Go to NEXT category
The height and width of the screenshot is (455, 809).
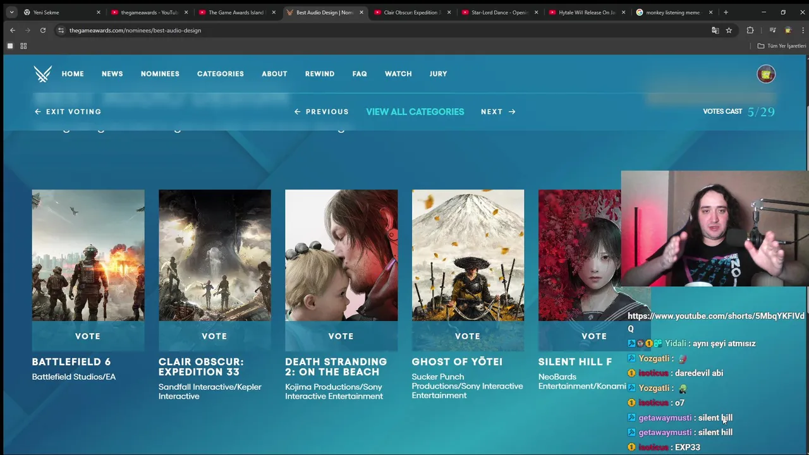498,112
